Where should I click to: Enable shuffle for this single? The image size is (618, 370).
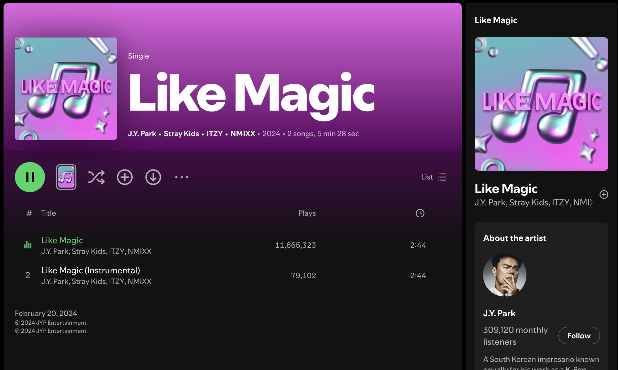point(96,177)
